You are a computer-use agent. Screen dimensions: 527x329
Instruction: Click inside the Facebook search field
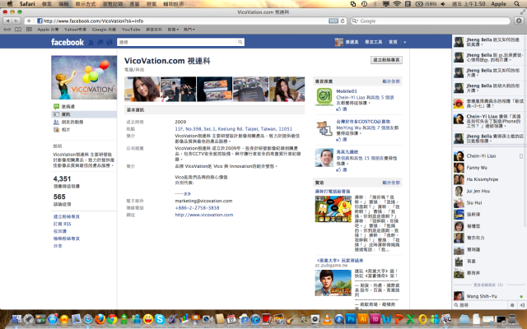(x=177, y=42)
